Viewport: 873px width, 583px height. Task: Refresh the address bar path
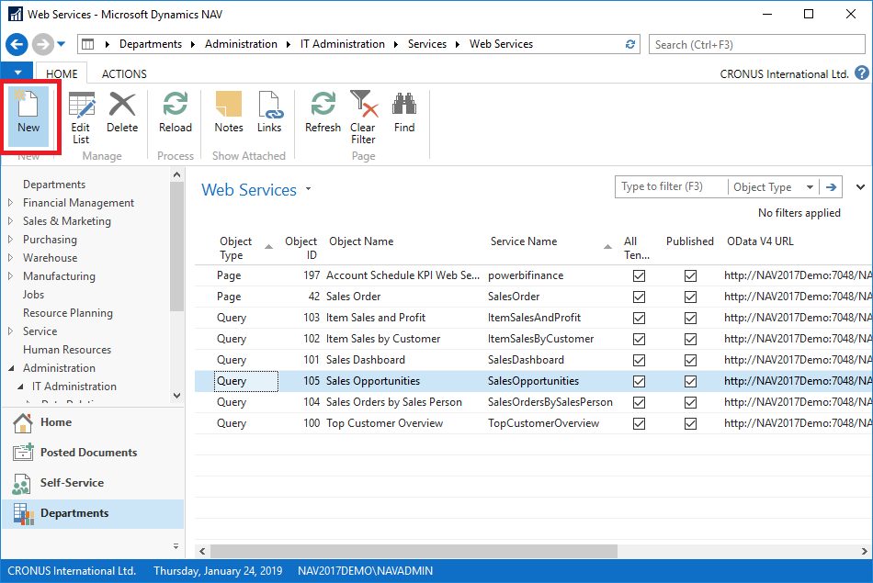(630, 44)
